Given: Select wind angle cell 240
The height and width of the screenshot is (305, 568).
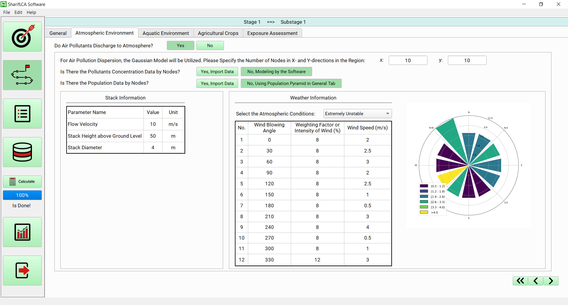Looking at the screenshot, I should pos(269,227).
